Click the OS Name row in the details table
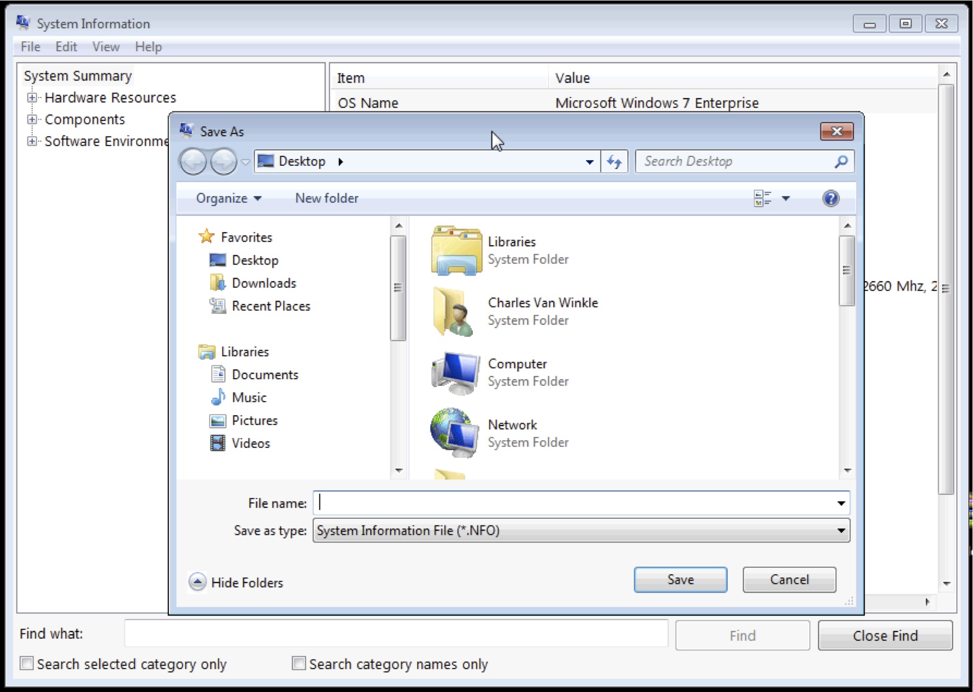This screenshot has width=973, height=692. (633, 103)
